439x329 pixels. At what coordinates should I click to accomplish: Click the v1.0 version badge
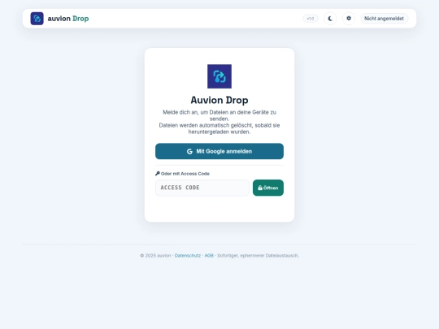pyautogui.click(x=311, y=19)
